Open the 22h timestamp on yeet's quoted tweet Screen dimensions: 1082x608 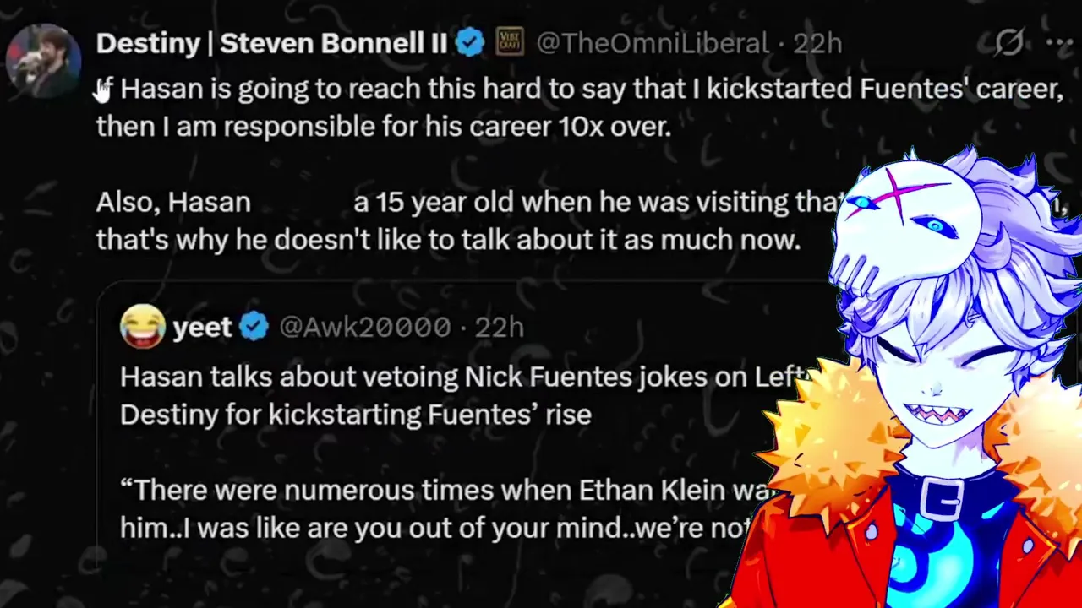click(499, 327)
